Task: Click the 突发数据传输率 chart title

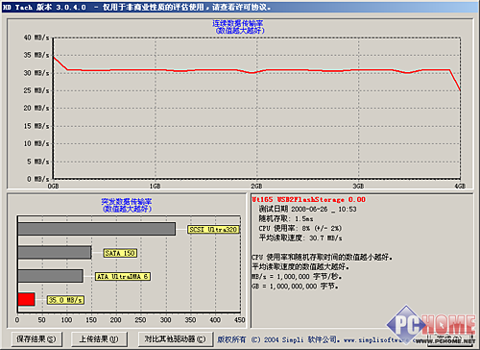Action: (127, 202)
